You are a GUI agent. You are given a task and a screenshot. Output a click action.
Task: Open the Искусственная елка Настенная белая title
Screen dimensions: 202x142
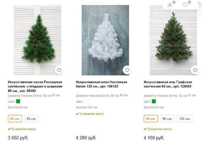[x=101, y=84]
